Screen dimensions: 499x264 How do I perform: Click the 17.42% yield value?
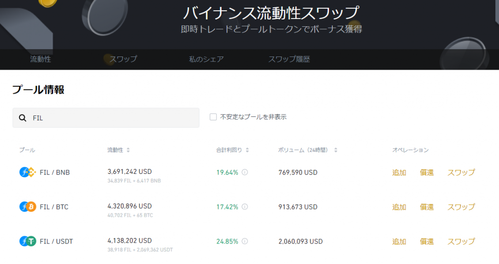coord(227,207)
